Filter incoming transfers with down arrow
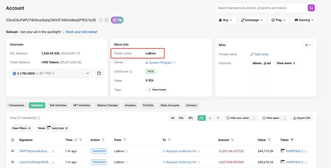The width and height of the screenshot is (331, 168). [x=210, y=118]
